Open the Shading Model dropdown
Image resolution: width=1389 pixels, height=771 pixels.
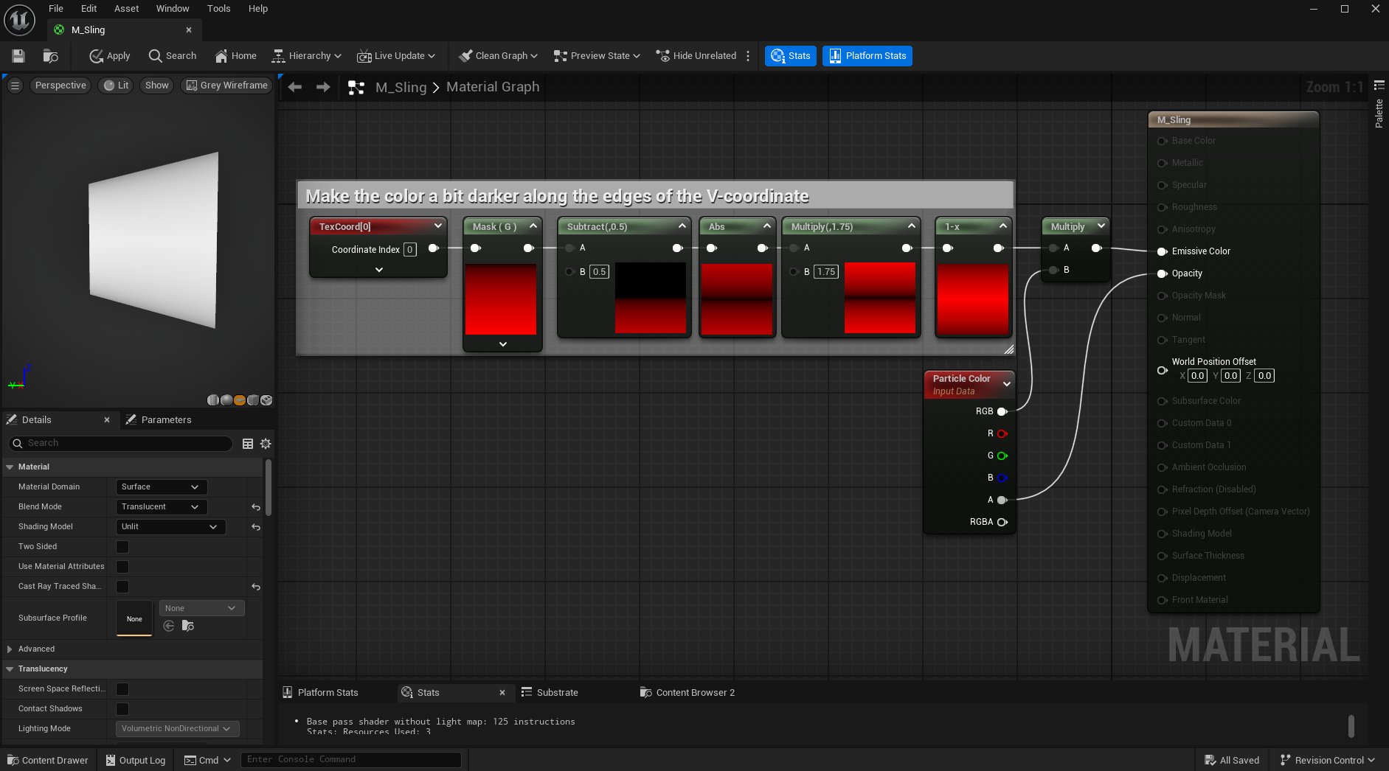tap(170, 527)
